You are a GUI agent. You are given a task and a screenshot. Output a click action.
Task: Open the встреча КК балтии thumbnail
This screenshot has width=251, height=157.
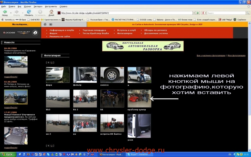112,123
